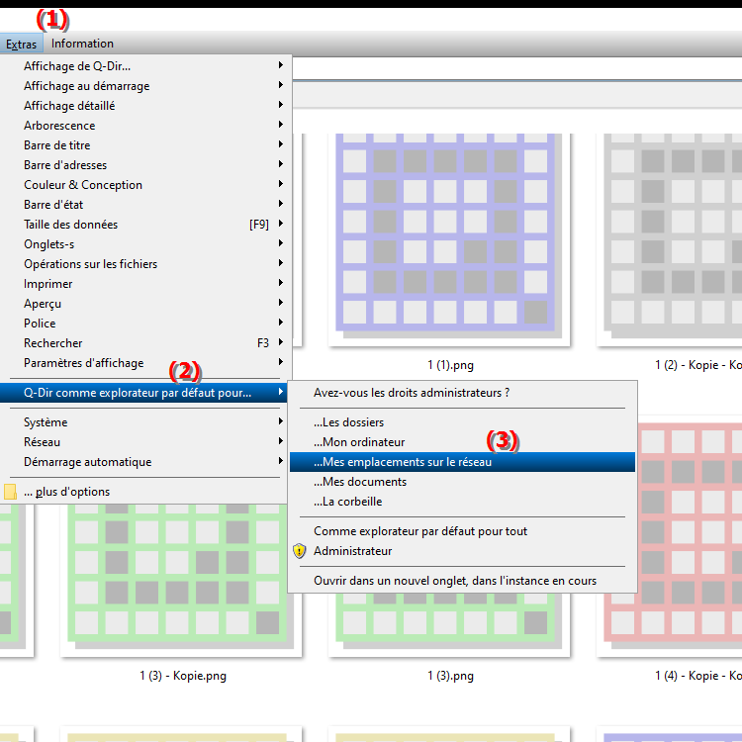The width and height of the screenshot is (742, 742).
Task: Choose ...Mes documents option
Action: tap(462, 482)
